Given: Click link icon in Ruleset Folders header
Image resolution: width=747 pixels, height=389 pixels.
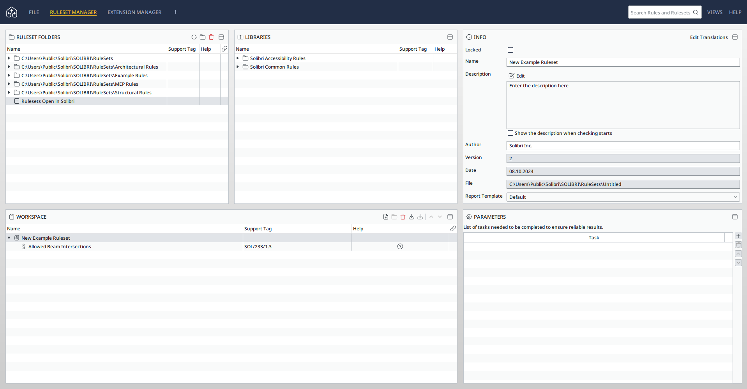Looking at the screenshot, I should point(224,49).
